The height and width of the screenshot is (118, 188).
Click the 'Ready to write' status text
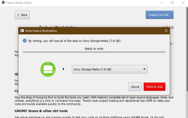pos(94,49)
